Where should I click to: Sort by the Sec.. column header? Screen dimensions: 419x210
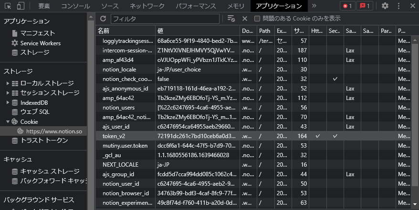tap(335, 30)
